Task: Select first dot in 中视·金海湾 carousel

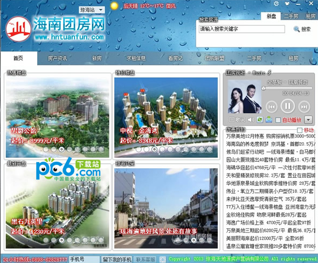Action: point(139,149)
